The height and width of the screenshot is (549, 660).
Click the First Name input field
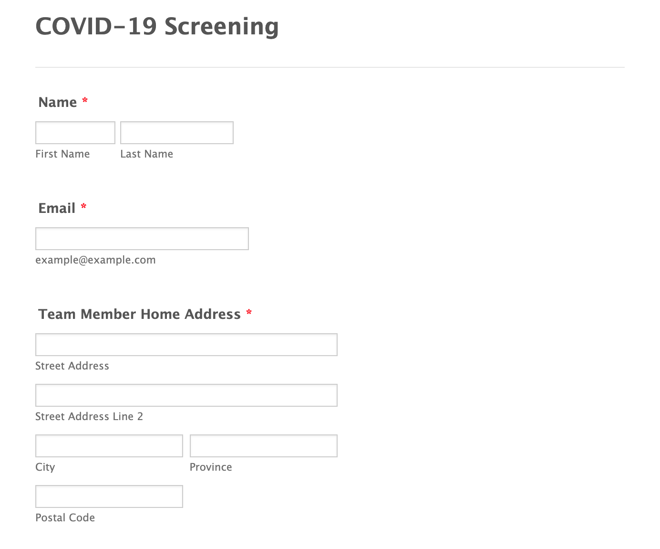(75, 133)
